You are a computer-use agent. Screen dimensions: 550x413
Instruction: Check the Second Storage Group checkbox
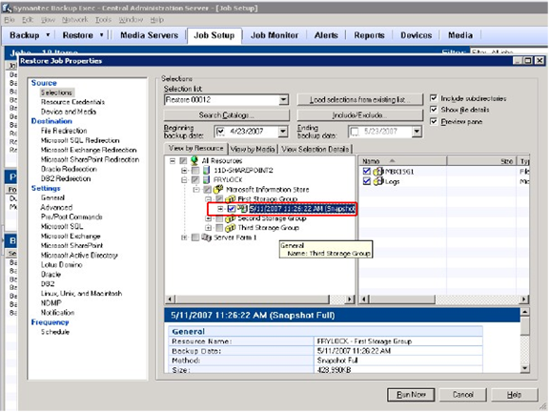click(x=219, y=218)
